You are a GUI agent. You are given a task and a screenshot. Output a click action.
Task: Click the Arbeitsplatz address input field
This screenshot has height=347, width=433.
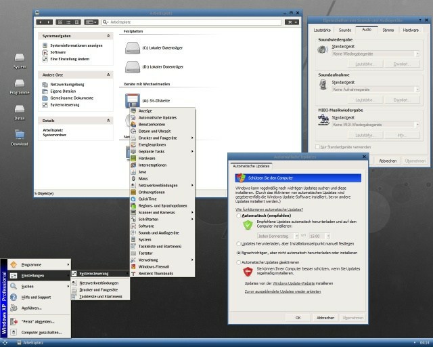click(191, 22)
